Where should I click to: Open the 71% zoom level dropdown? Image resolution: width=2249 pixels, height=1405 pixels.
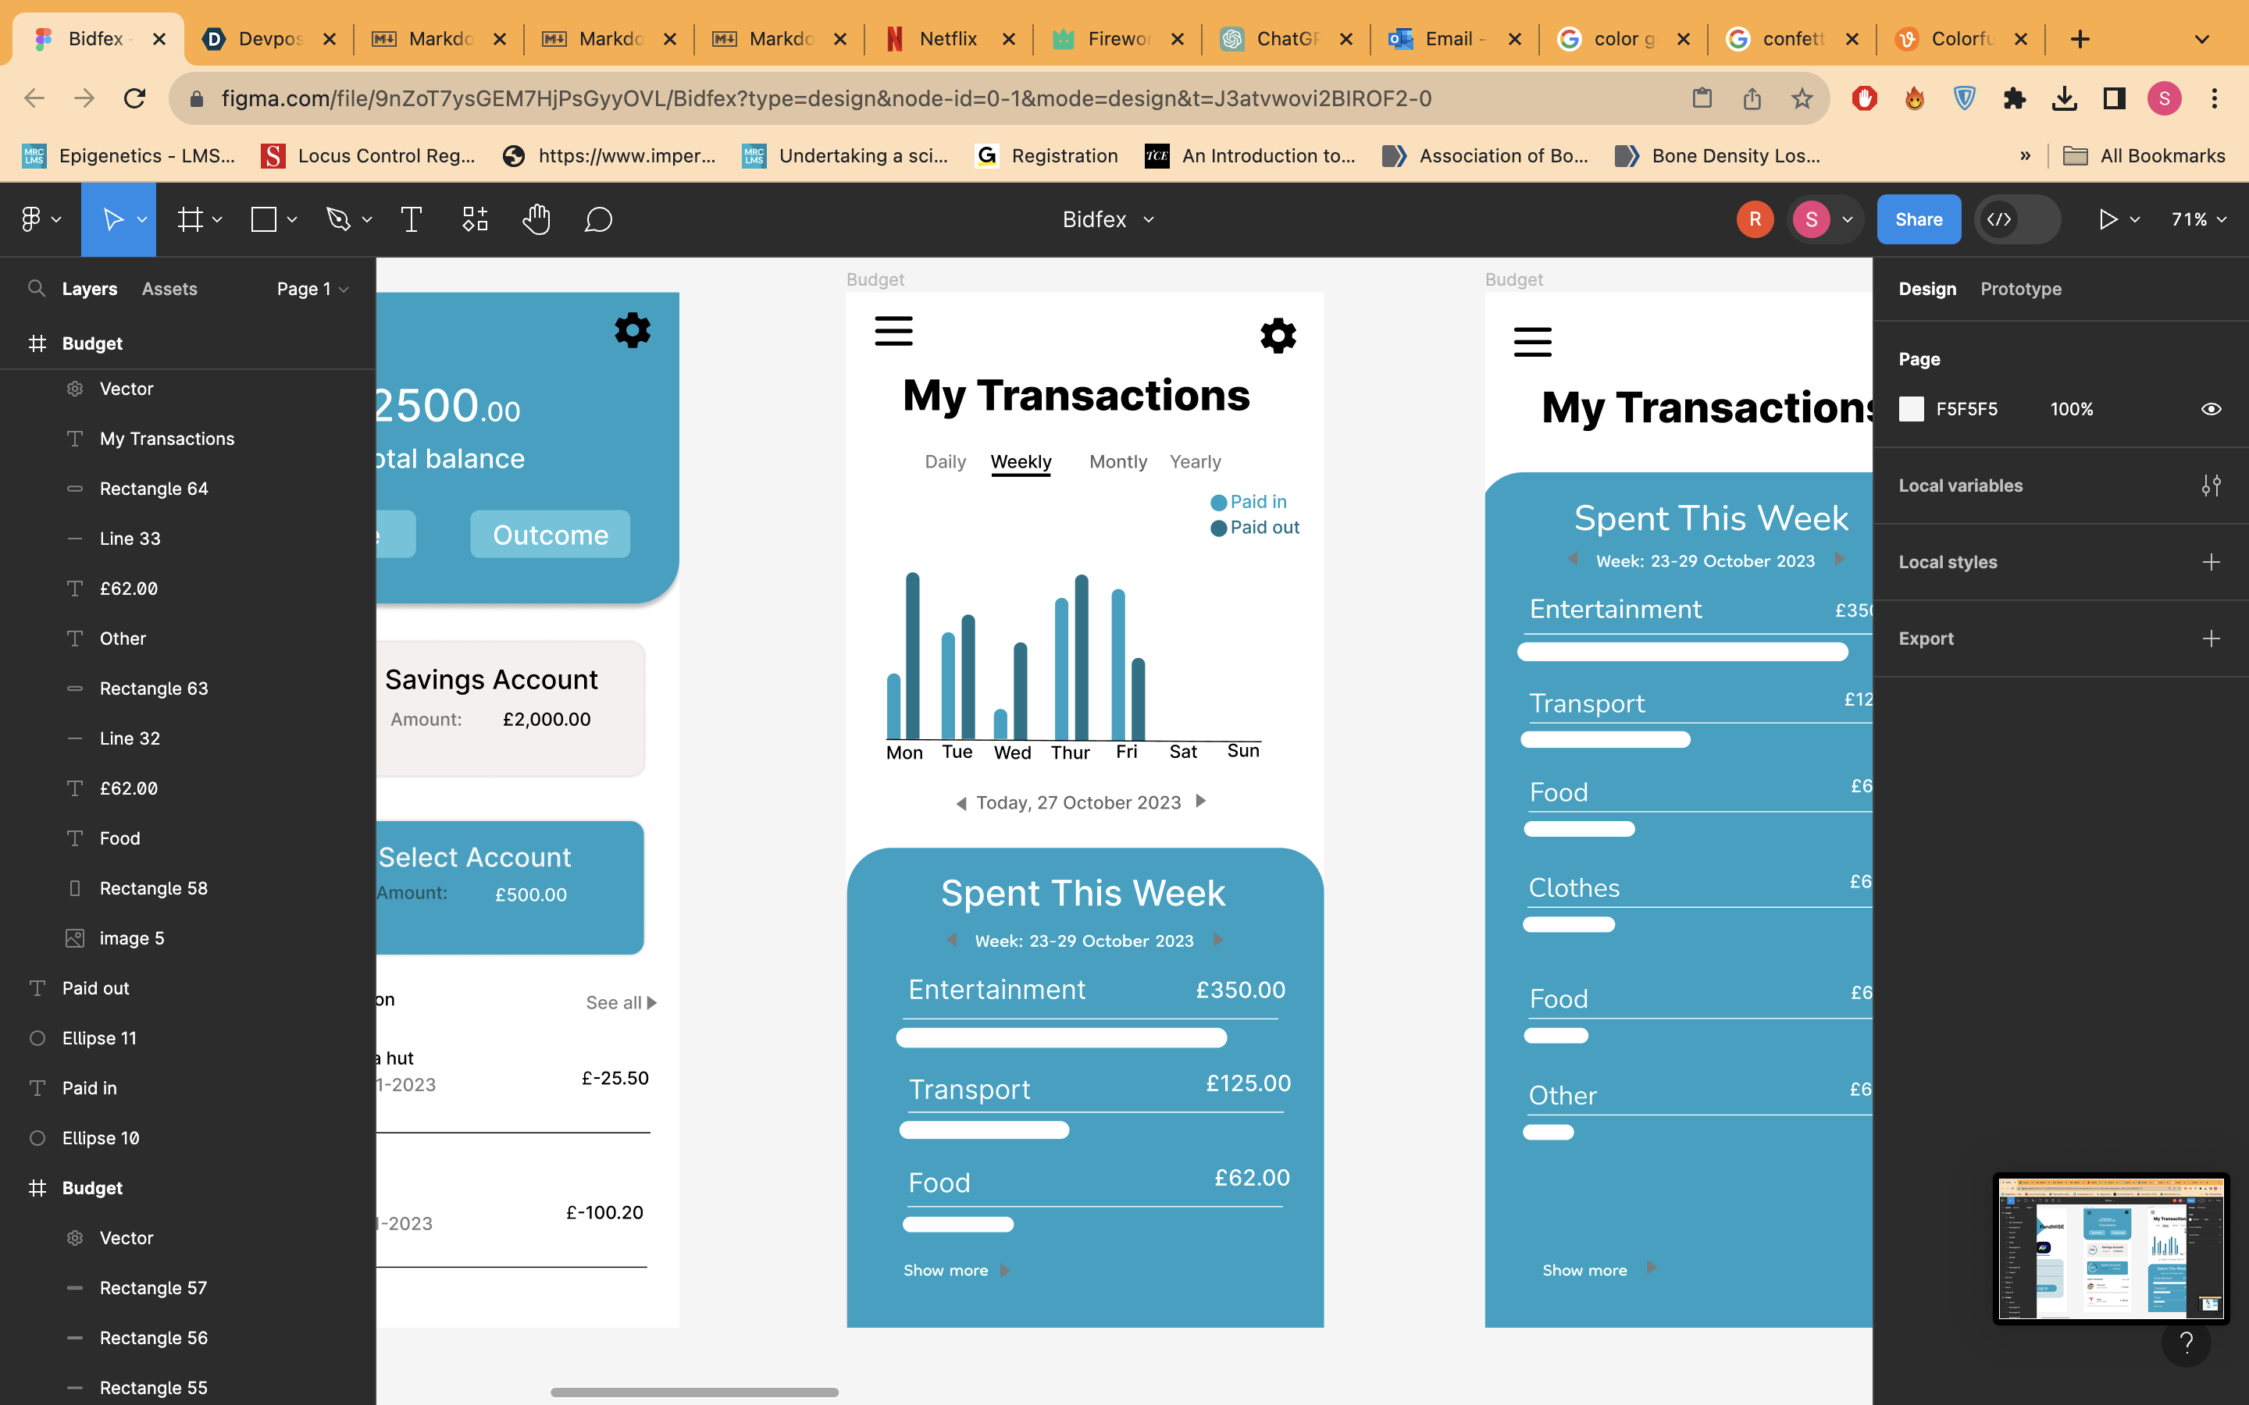click(x=2198, y=220)
